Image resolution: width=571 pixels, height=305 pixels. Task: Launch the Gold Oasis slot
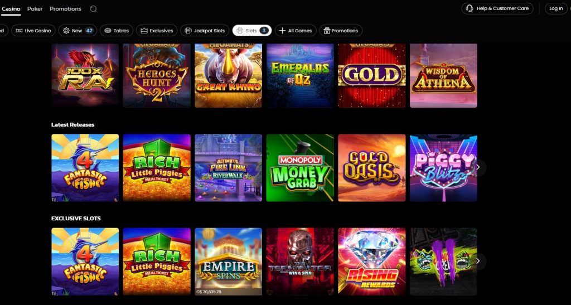click(372, 168)
